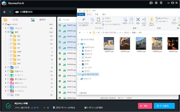The width and height of the screenshot is (180, 112).
Task: Check the BMP folder checkbox
Action: (11, 56)
